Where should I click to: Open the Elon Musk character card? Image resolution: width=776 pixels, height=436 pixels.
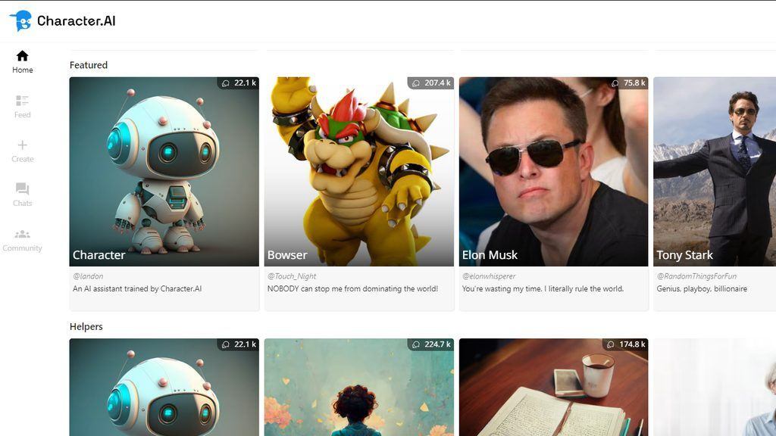554,194
